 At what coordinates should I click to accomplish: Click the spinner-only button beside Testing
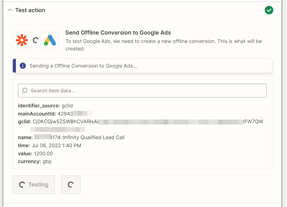[x=71, y=185]
